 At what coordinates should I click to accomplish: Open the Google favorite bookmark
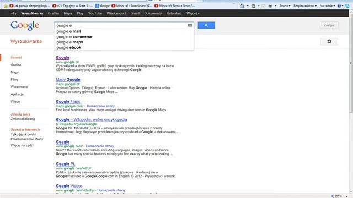click(103, 6)
